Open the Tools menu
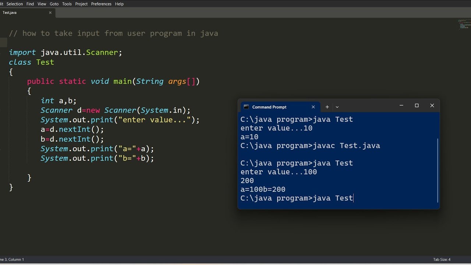 coord(67,4)
